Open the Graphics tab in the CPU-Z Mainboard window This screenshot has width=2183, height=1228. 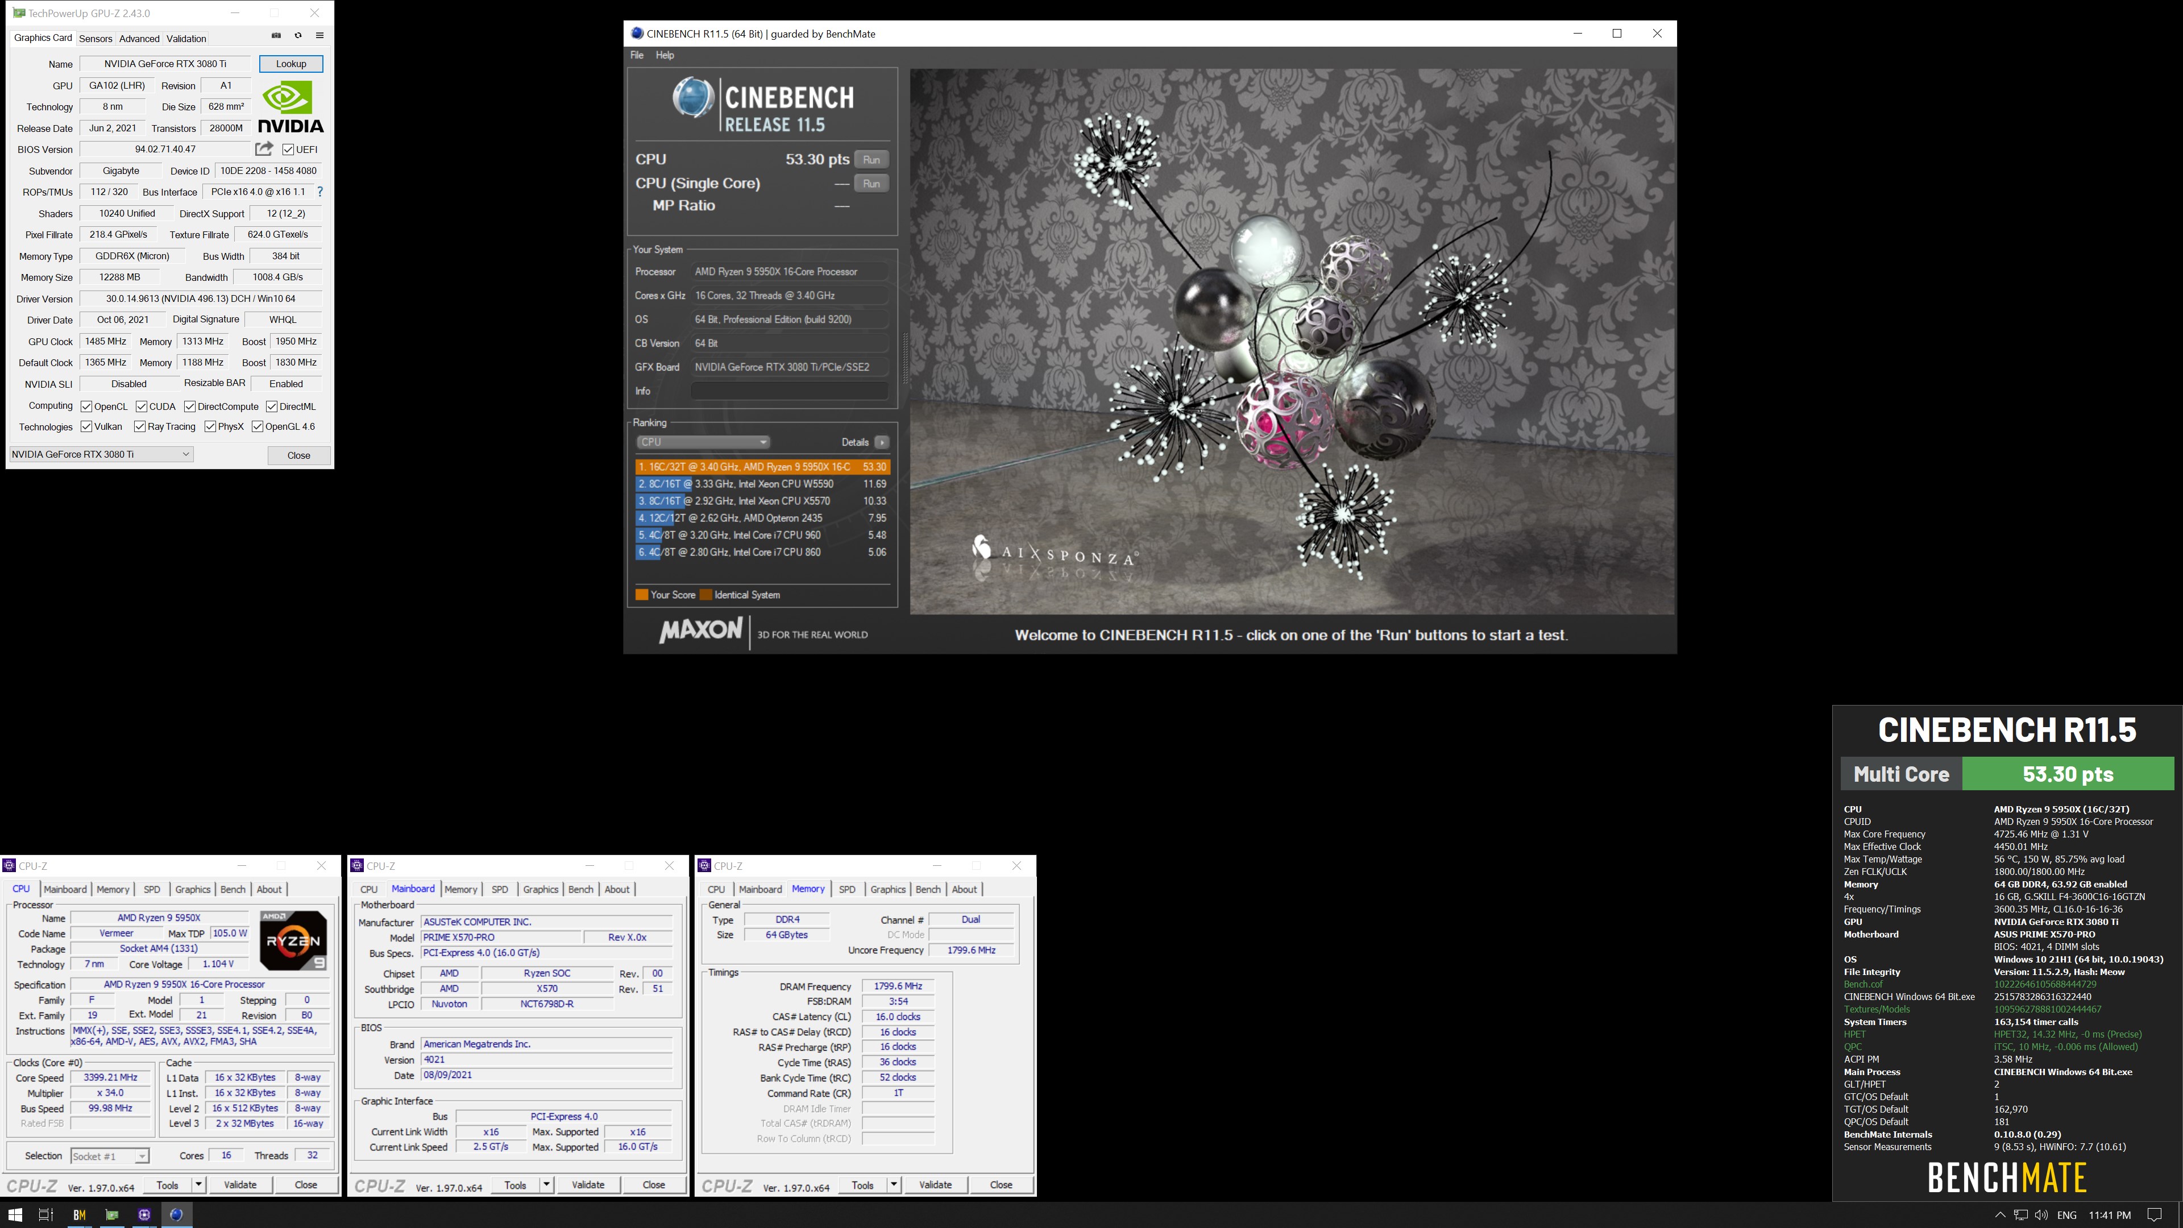[x=540, y=889]
